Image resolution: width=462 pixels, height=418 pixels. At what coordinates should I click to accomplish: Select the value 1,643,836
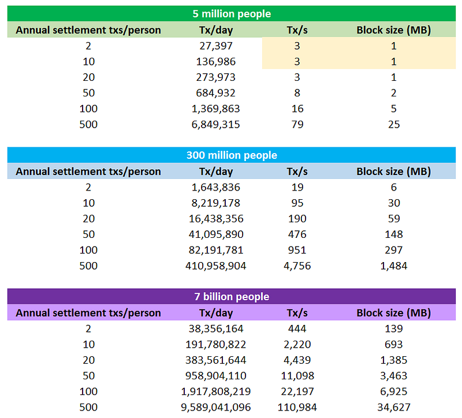(x=216, y=187)
